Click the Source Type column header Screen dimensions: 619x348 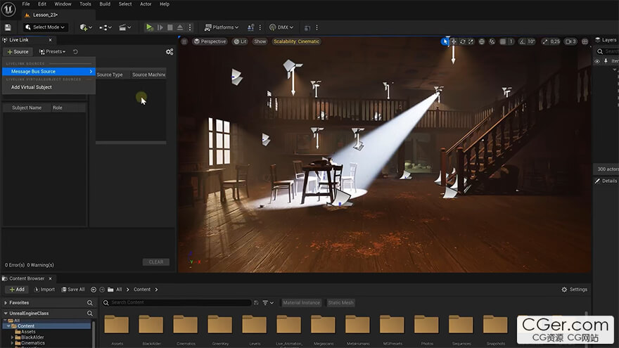[x=110, y=75]
